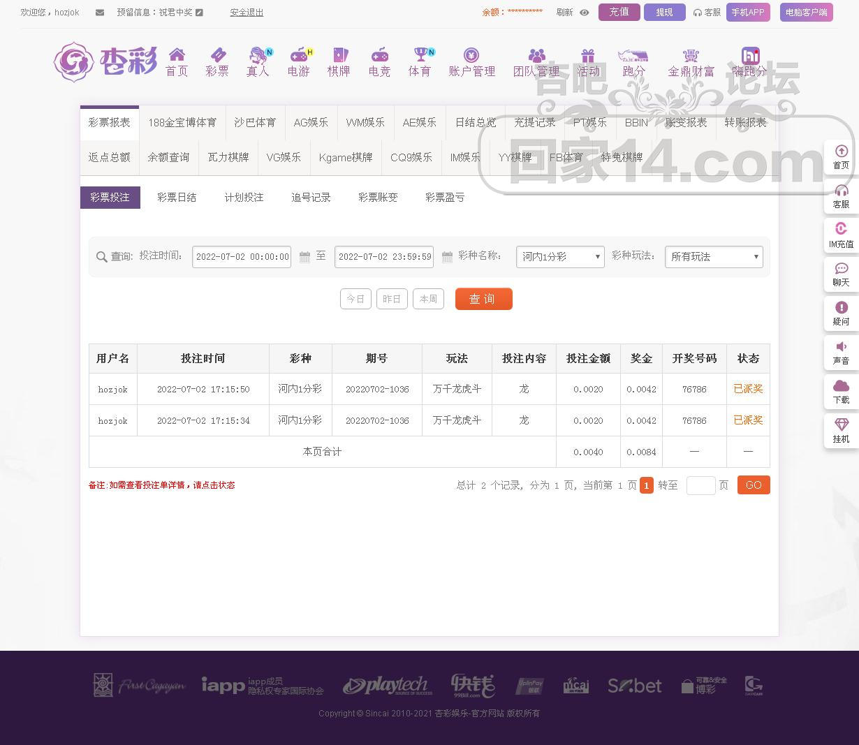Viewport: 859px width, 745px height.
Task: Switch to Kgame棋牌 tab
Action: click(346, 158)
